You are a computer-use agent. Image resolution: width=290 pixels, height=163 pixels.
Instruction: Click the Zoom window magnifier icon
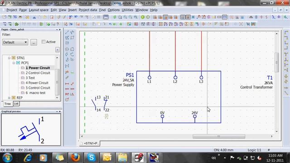pos(120,17)
